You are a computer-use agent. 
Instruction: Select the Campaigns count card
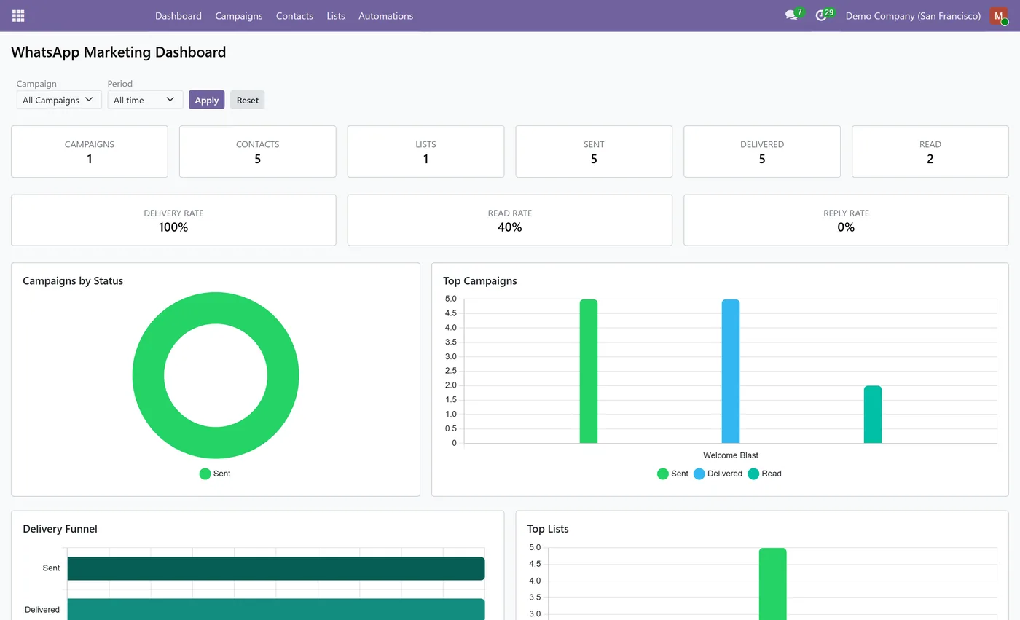90,152
